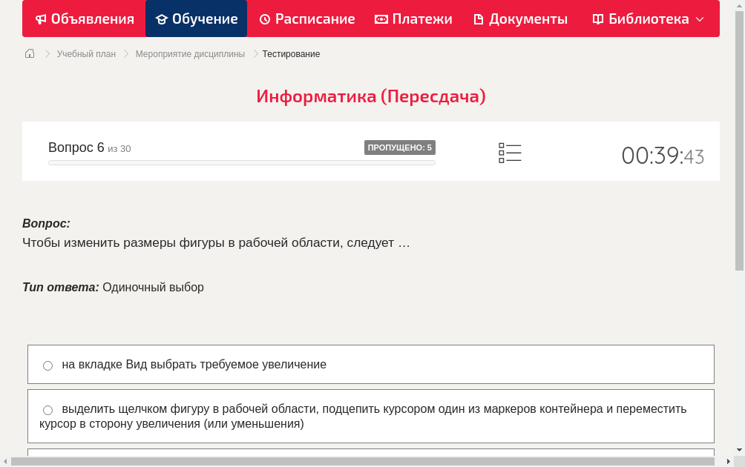Click the ПРОПУЩЕНО: 5 badge

tap(399, 147)
